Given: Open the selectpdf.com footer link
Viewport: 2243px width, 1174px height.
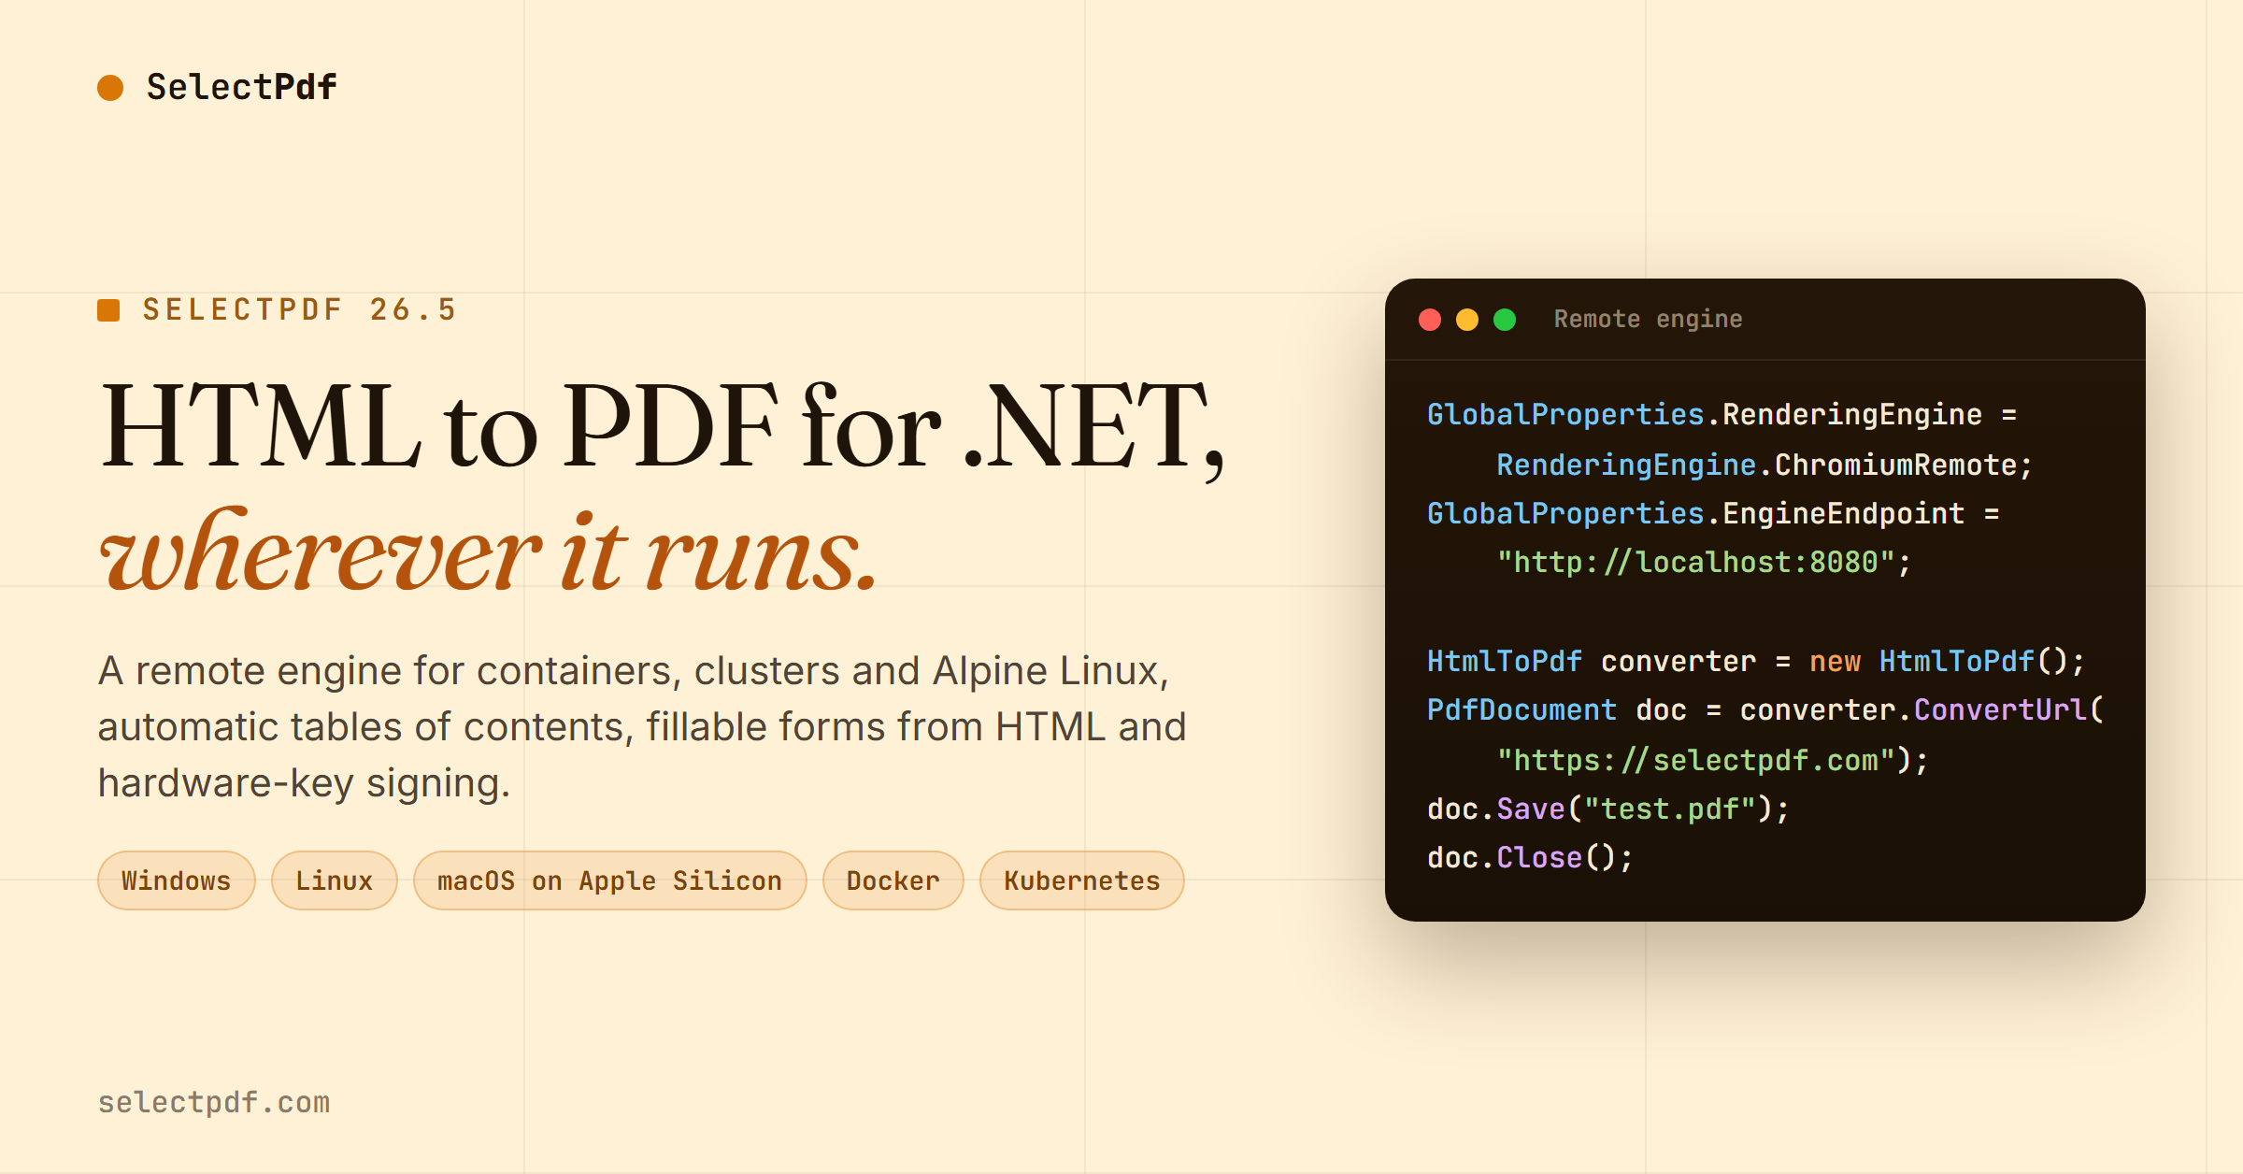Looking at the screenshot, I should 214,1102.
